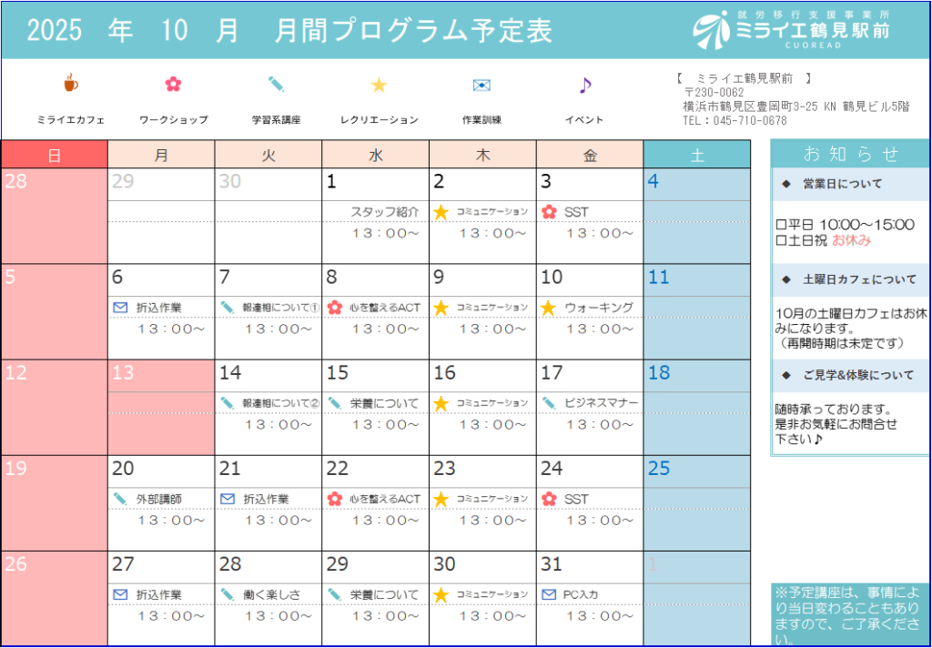The image size is (932, 648).
Task: Click the flower icon on October 8
Action: pos(334,308)
